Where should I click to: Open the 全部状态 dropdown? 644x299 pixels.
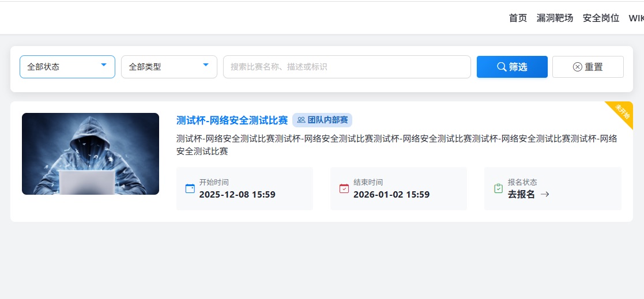point(67,67)
